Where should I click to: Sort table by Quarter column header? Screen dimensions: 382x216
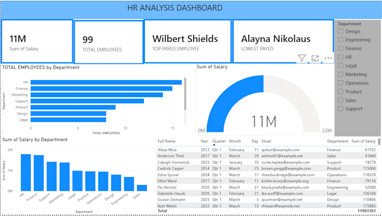(219, 141)
